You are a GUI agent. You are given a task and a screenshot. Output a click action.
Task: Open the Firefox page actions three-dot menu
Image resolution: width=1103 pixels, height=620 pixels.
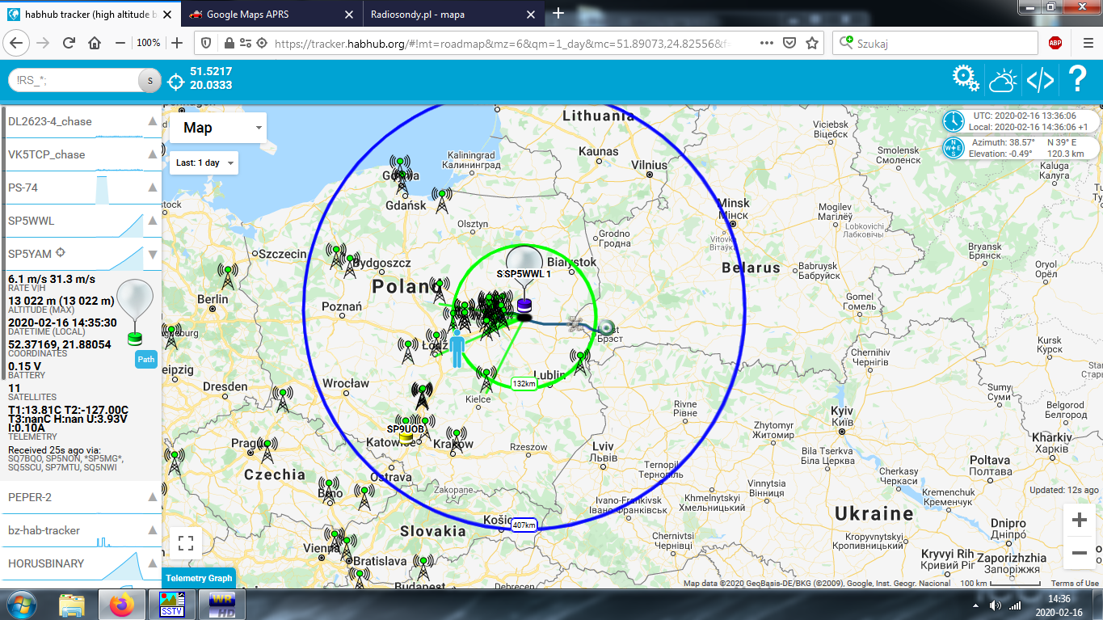coord(767,43)
